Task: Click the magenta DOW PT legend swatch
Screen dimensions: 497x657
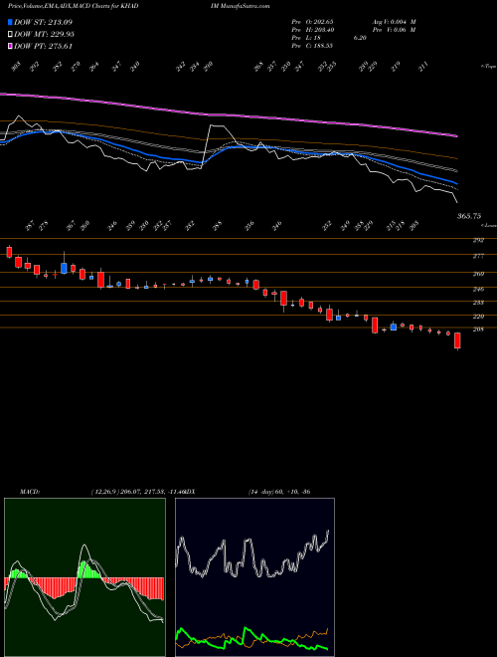Action: click(x=10, y=46)
